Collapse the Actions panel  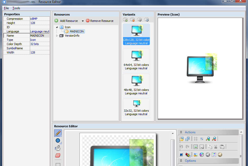(181, 132)
